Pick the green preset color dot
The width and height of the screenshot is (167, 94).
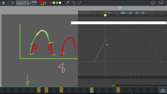pyautogui.click(x=57, y=3)
